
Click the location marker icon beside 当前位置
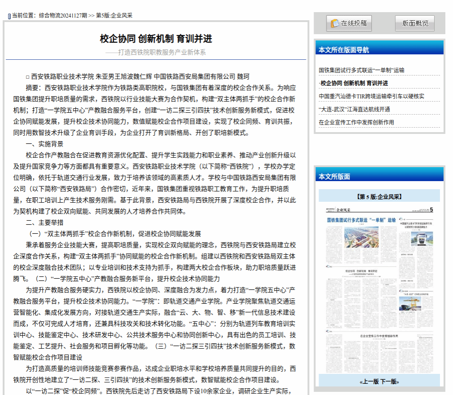tap(9, 16)
